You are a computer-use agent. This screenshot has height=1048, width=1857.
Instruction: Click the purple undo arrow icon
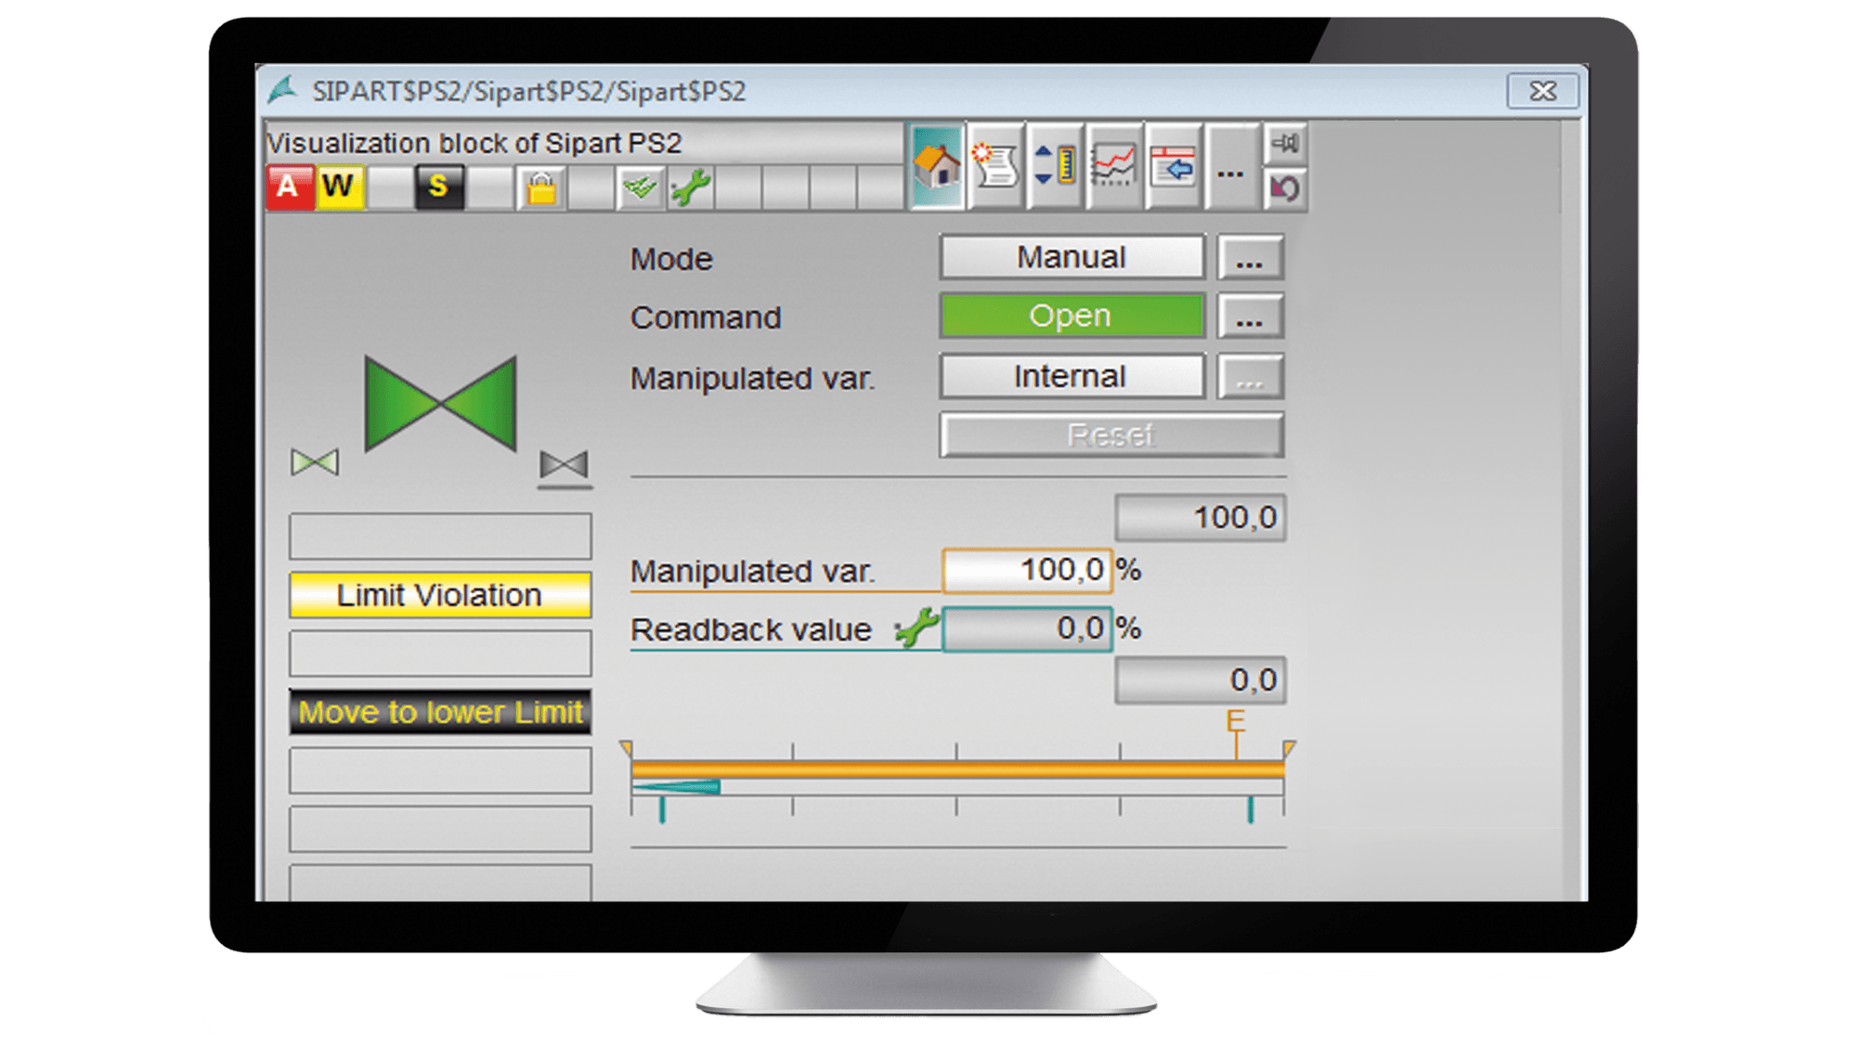click(1286, 189)
